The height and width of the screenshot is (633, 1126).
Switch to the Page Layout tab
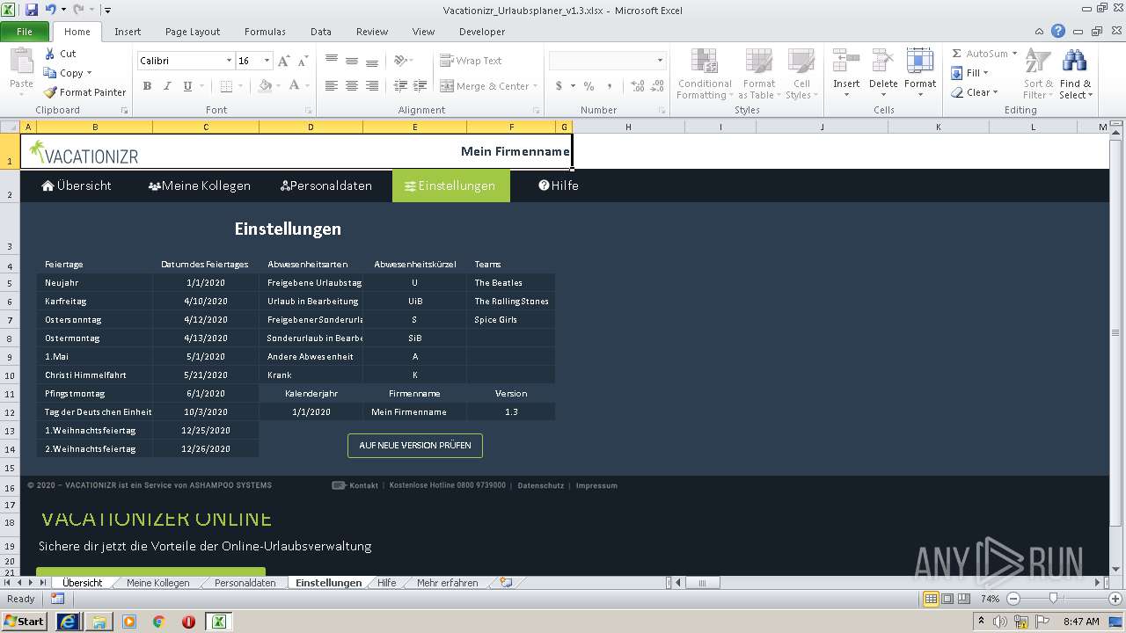(x=193, y=32)
